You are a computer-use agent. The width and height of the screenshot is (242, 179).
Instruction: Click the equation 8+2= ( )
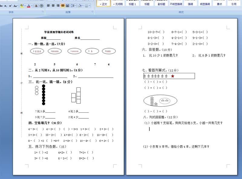[x=87, y=158]
